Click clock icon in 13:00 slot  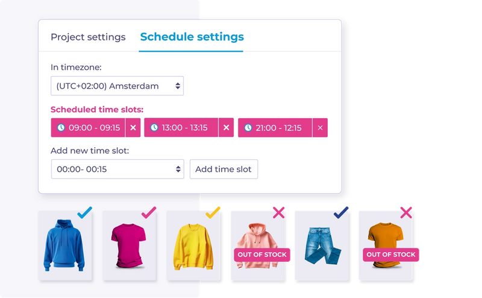154,127
